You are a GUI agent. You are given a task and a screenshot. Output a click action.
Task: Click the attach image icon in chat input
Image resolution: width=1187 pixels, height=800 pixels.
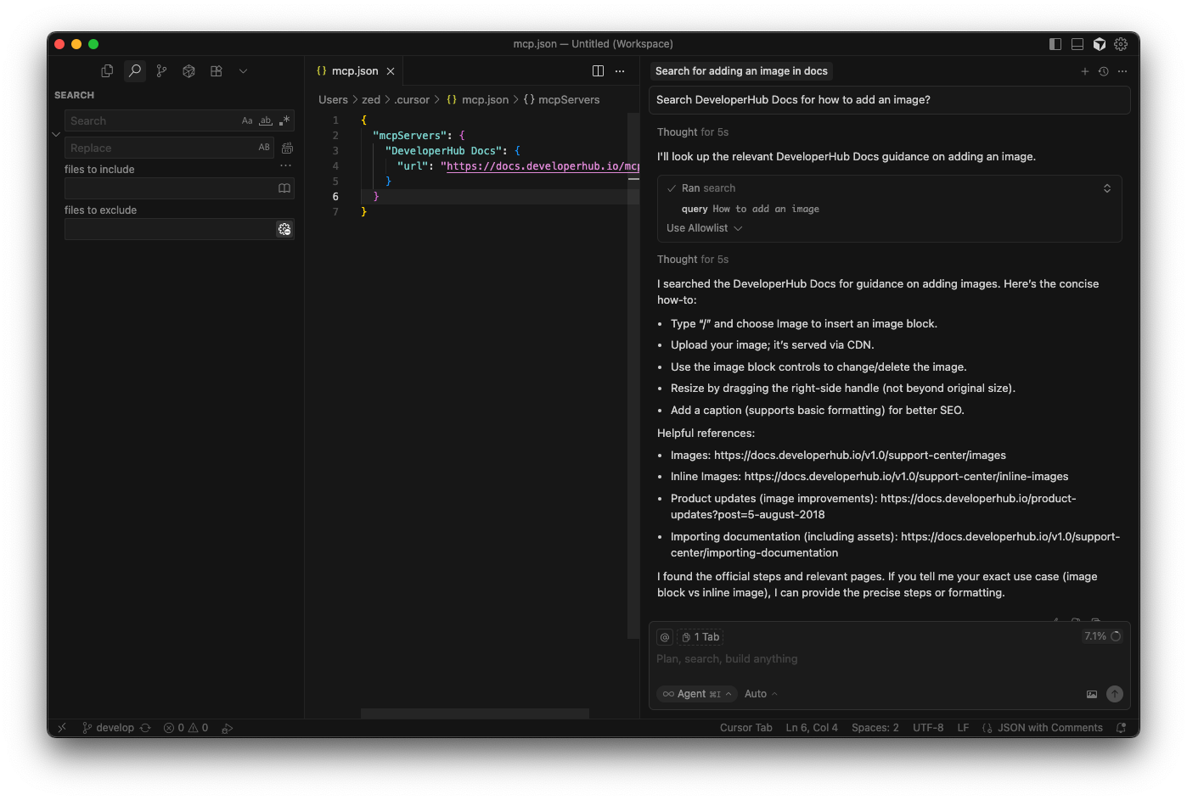coord(1092,694)
